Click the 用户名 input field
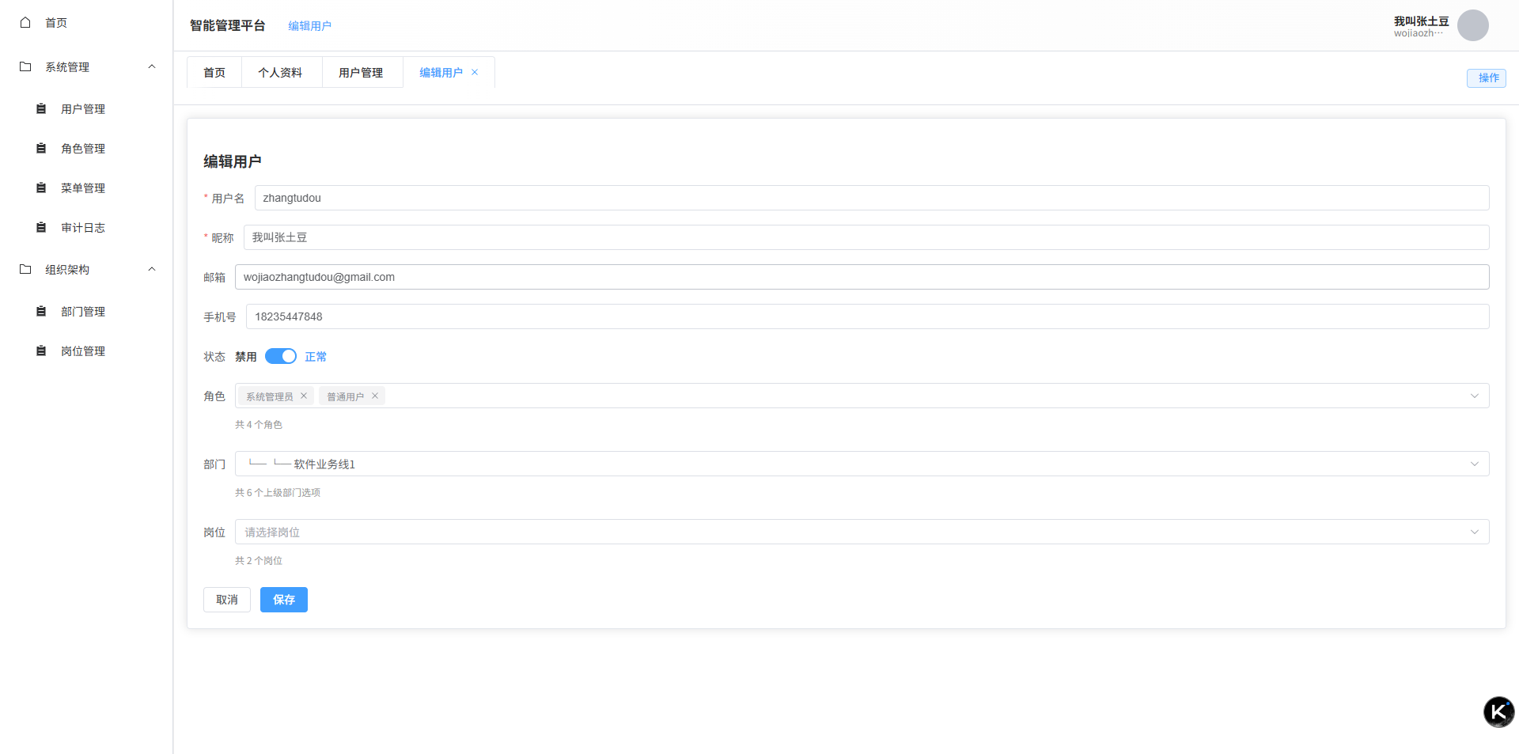This screenshot has width=1519, height=754. tap(872, 198)
